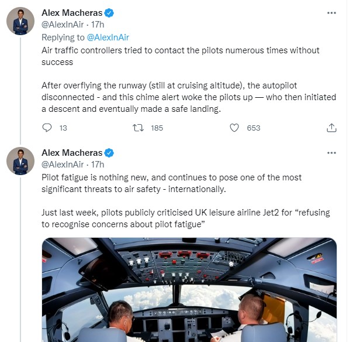This screenshot has height=342, width=353.
Task: Like the tweet with 653 likes
Action: 234,128
